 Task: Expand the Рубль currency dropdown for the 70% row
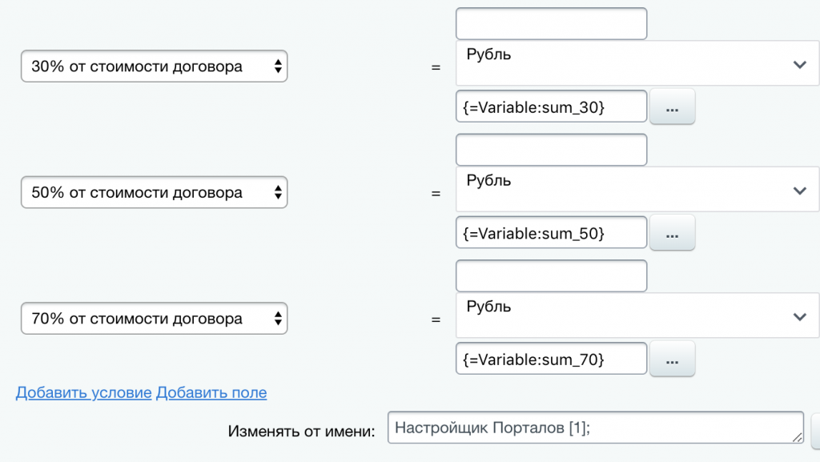pyautogui.click(x=637, y=315)
